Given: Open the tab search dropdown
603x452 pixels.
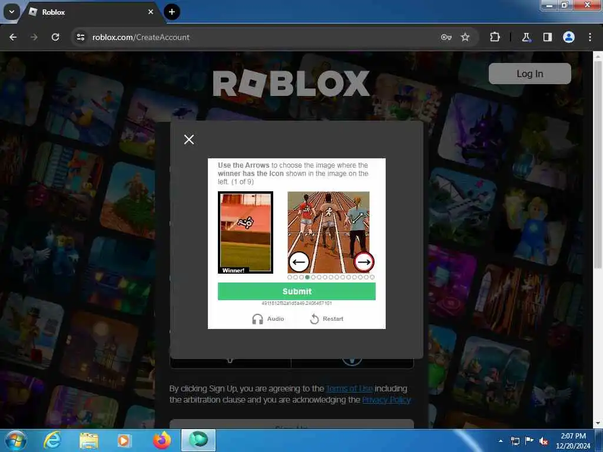Looking at the screenshot, I should click(12, 12).
